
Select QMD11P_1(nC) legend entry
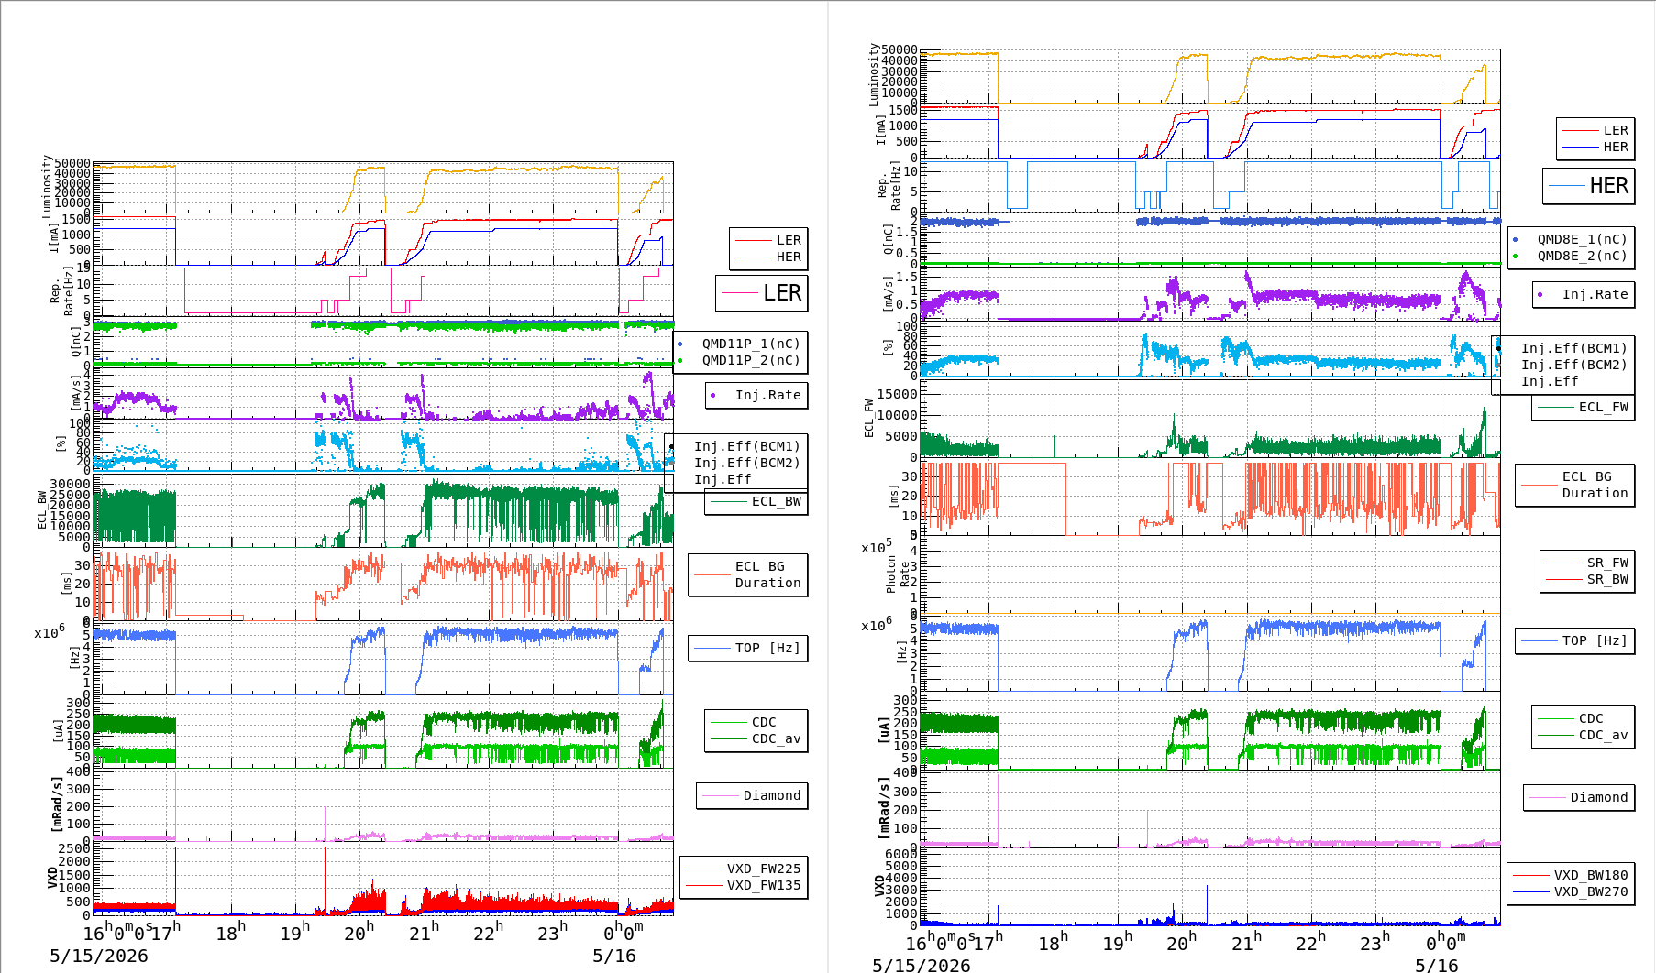pos(751,344)
